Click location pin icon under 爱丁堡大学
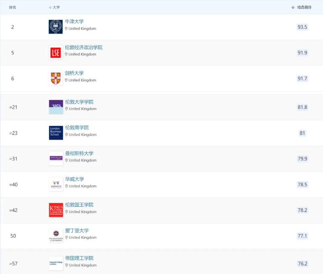The image size is (323, 274). (66, 237)
